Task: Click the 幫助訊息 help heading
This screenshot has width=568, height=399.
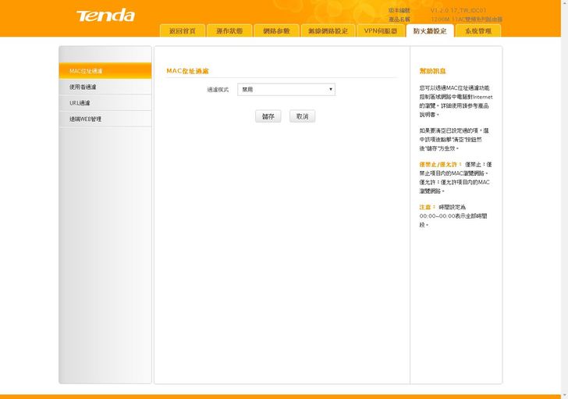Action: pos(433,71)
